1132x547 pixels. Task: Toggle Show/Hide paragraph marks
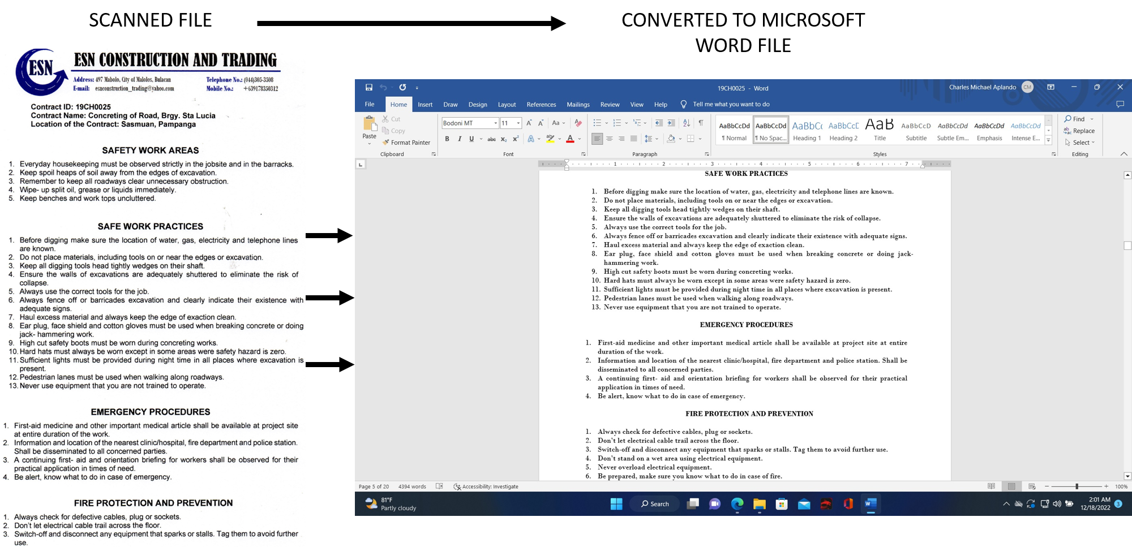[701, 123]
